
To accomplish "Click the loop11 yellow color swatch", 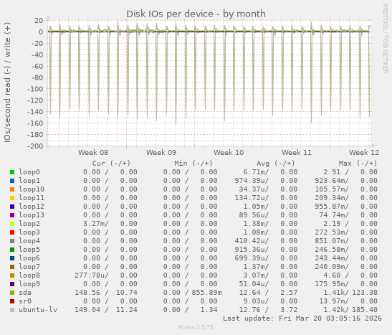I will pyautogui.click(x=12, y=198).
